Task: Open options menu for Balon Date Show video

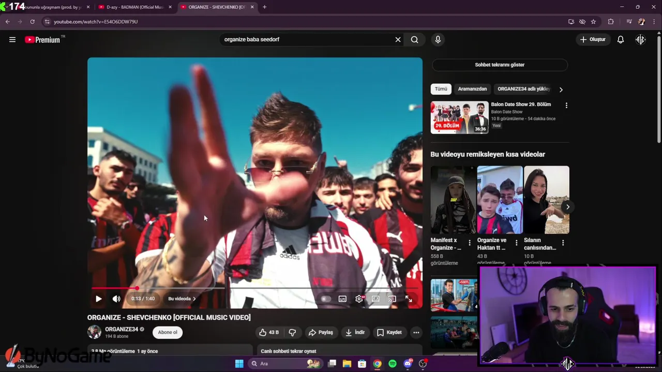Action: point(566,105)
